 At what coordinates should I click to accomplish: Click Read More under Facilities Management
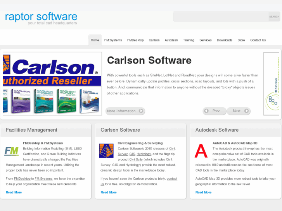click(x=14, y=192)
